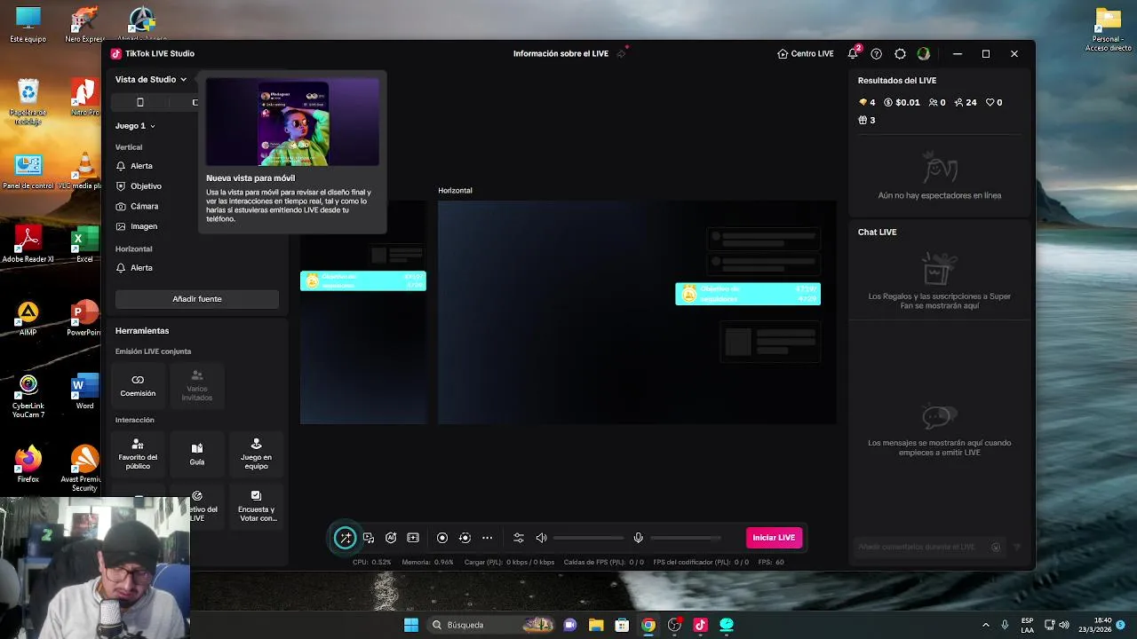Viewport: 1137px width, 639px height.
Task: Open the Centro LIVE link
Action: [x=806, y=54]
